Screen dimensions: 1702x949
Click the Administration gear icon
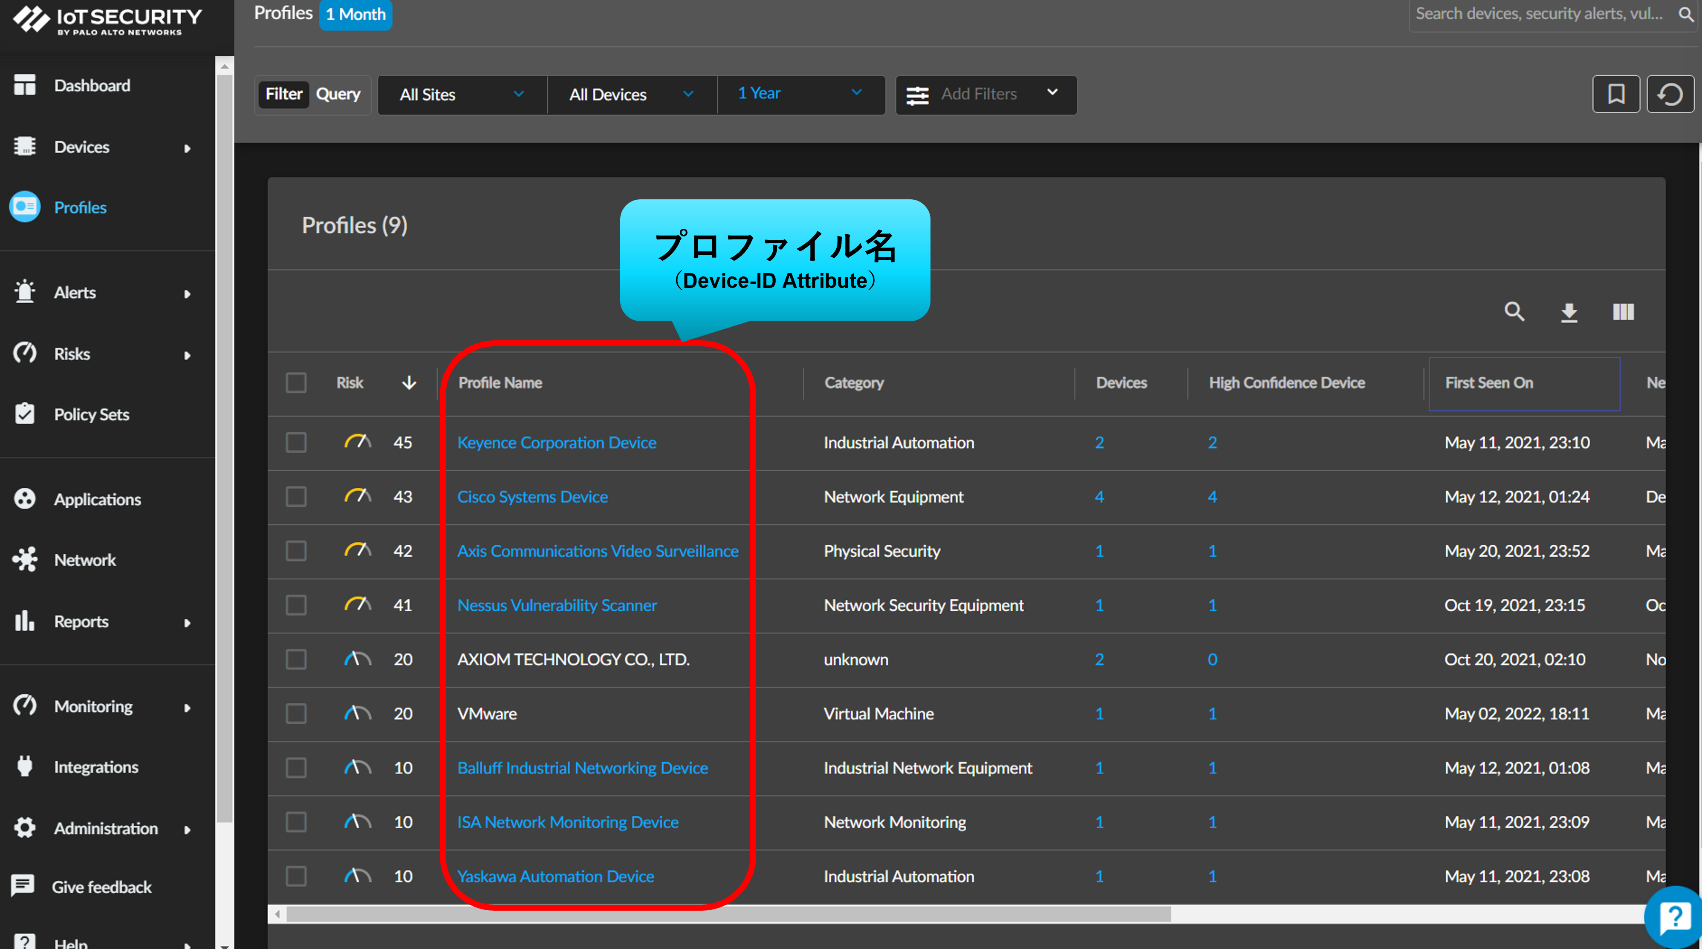25,828
